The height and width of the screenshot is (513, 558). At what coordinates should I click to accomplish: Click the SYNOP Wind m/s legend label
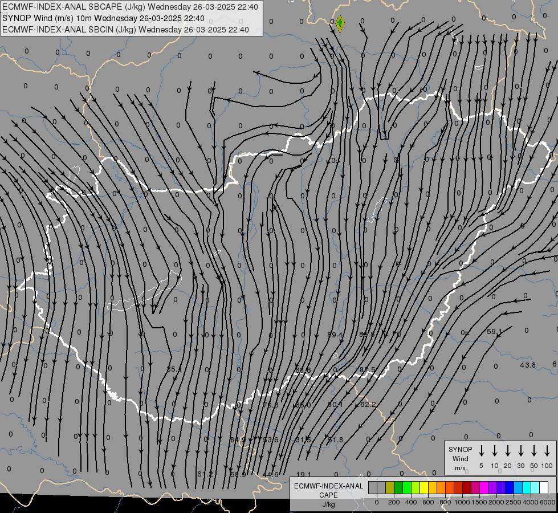pos(460,458)
